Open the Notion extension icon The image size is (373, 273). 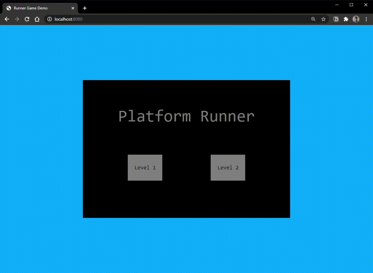[336, 19]
